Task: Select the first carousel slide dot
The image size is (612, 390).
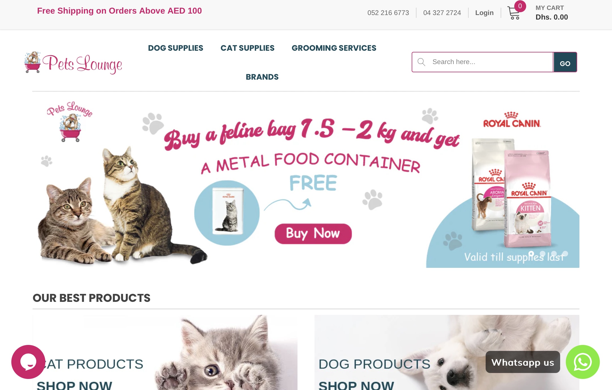Action: point(531,254)
